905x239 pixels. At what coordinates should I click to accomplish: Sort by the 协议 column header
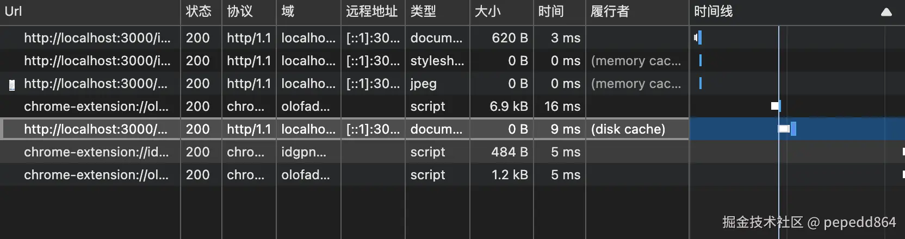tap(240, 11)
